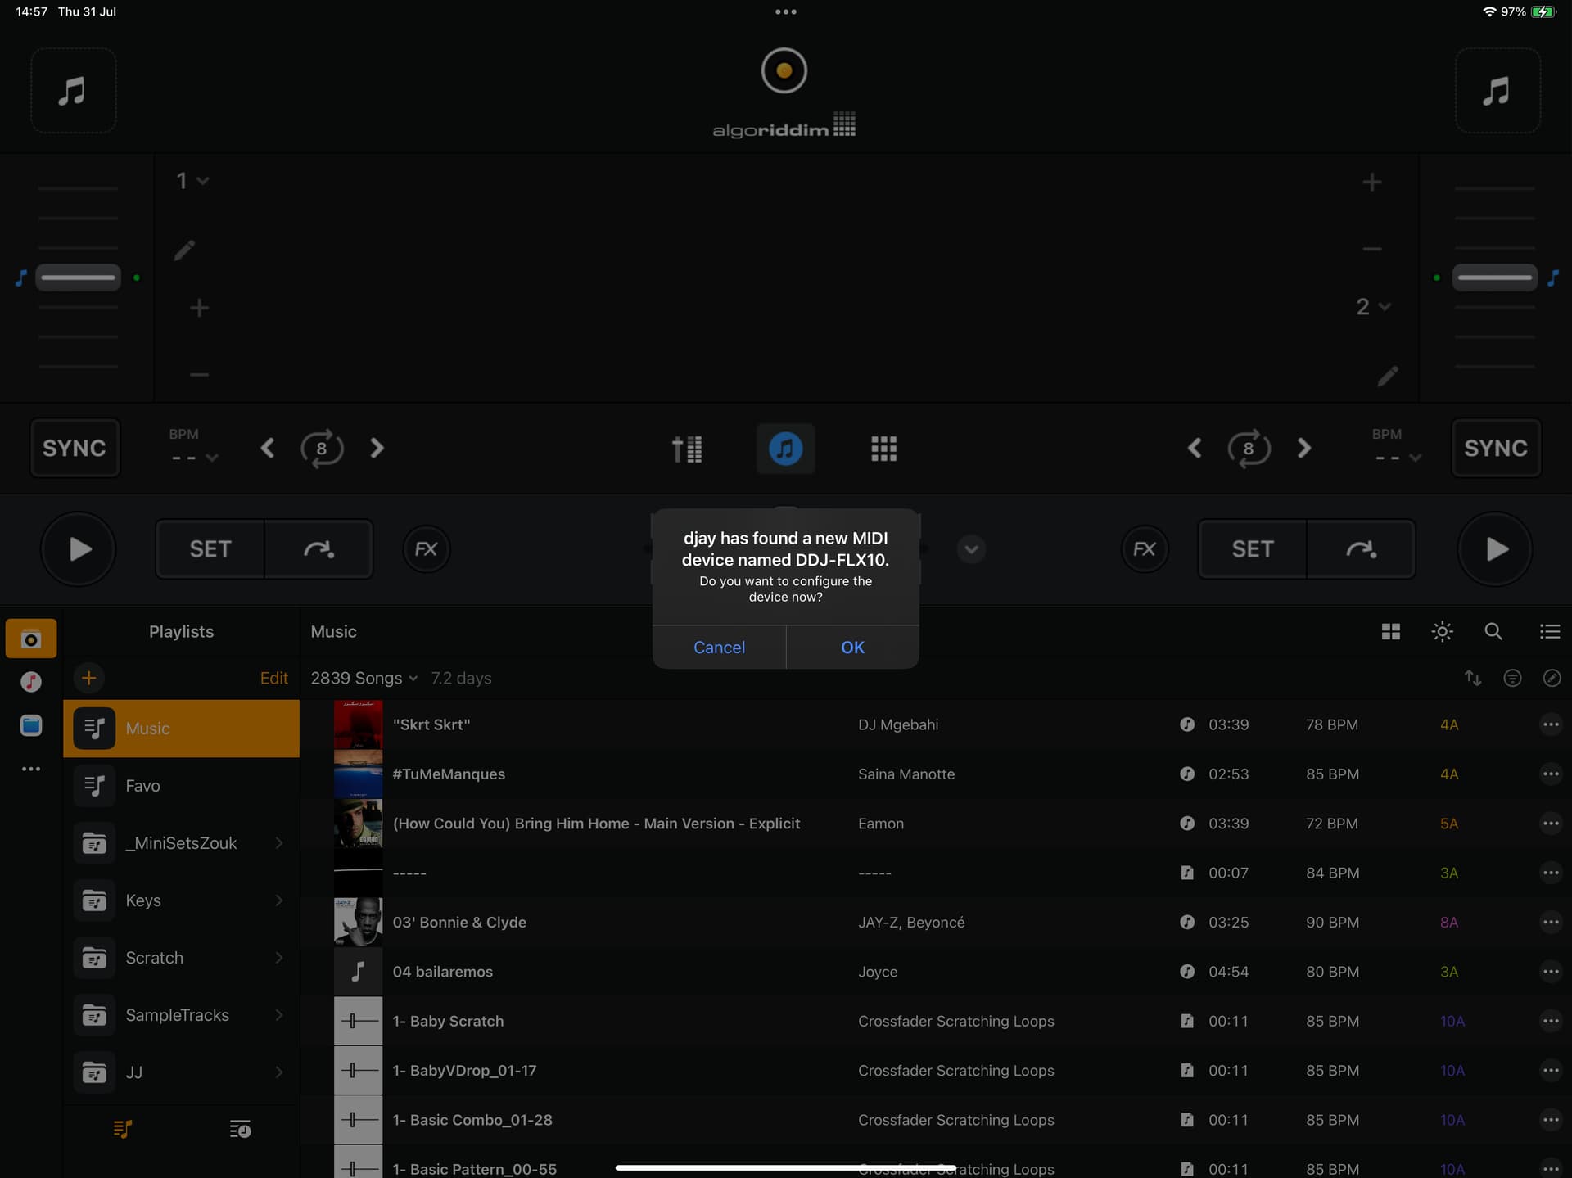Viewport: 1572px width, 1178px height.
Task: Click the library search magnifier icon
Action: [x=1493, y=631]
